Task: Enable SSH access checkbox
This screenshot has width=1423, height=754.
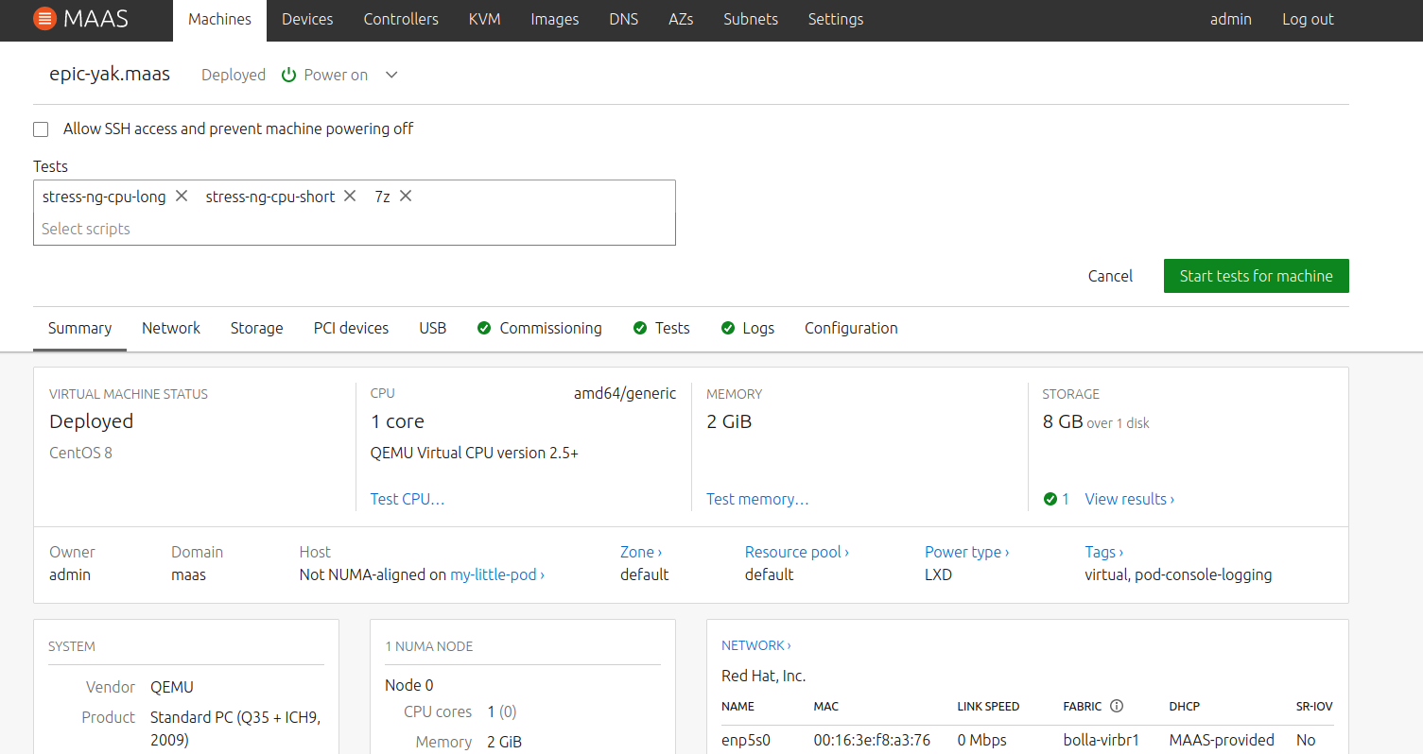Action: (41, 129)
